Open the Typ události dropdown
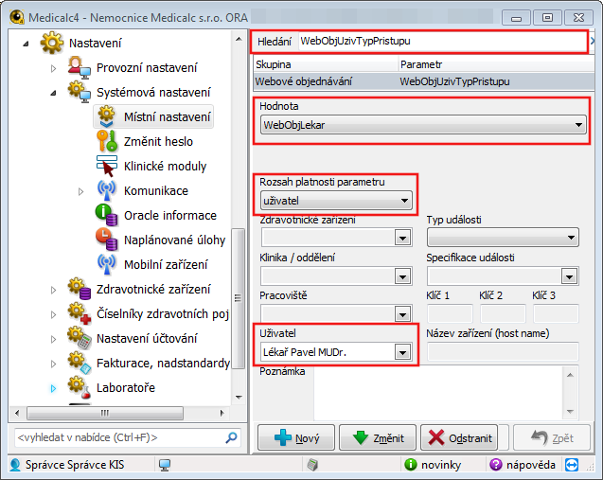Image resolution: width=603 pixels, height=480 pixels. [570, 238]
